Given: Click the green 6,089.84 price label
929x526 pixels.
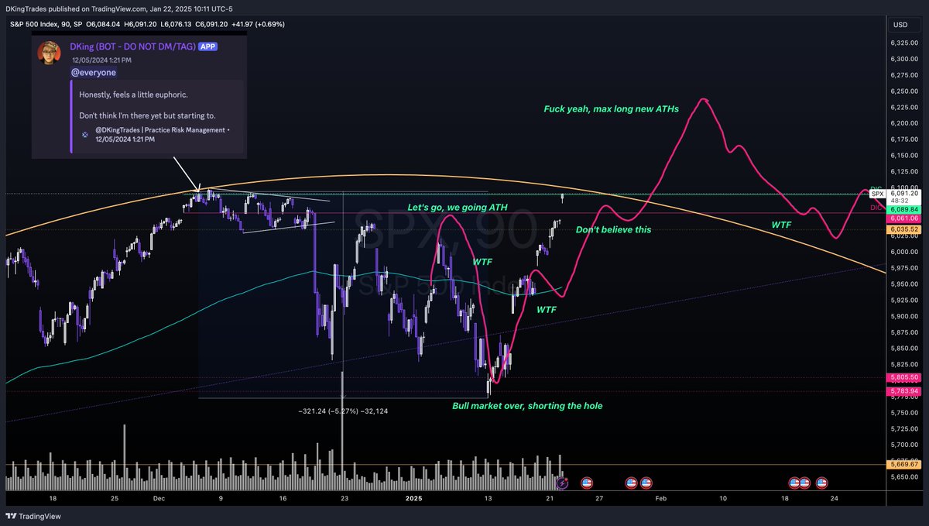Looking at the screenshot, I should click(x=903, y=209).
